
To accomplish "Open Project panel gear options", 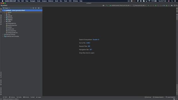I will point(39,8).
